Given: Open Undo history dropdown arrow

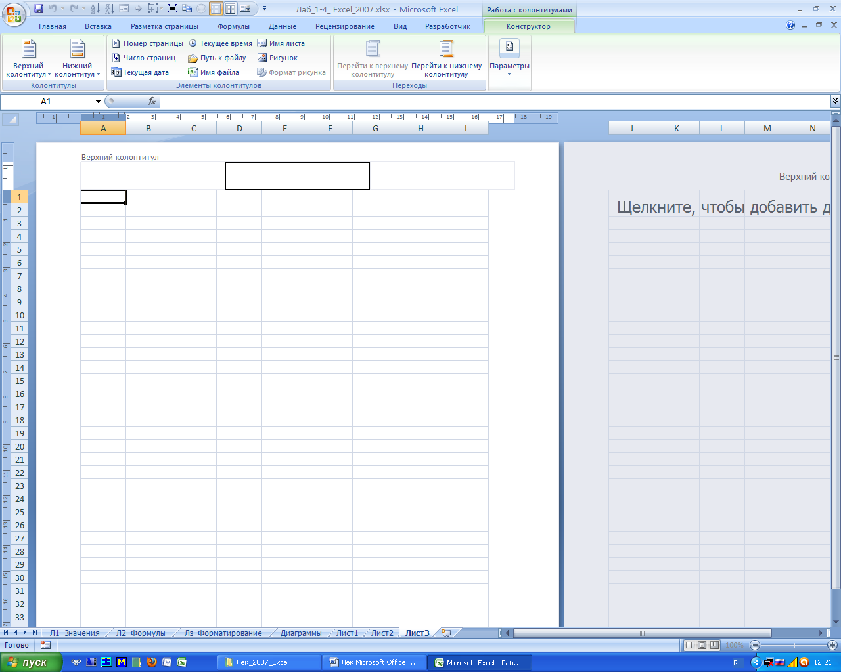Looking at the screenshot, I should coord(62,9).
